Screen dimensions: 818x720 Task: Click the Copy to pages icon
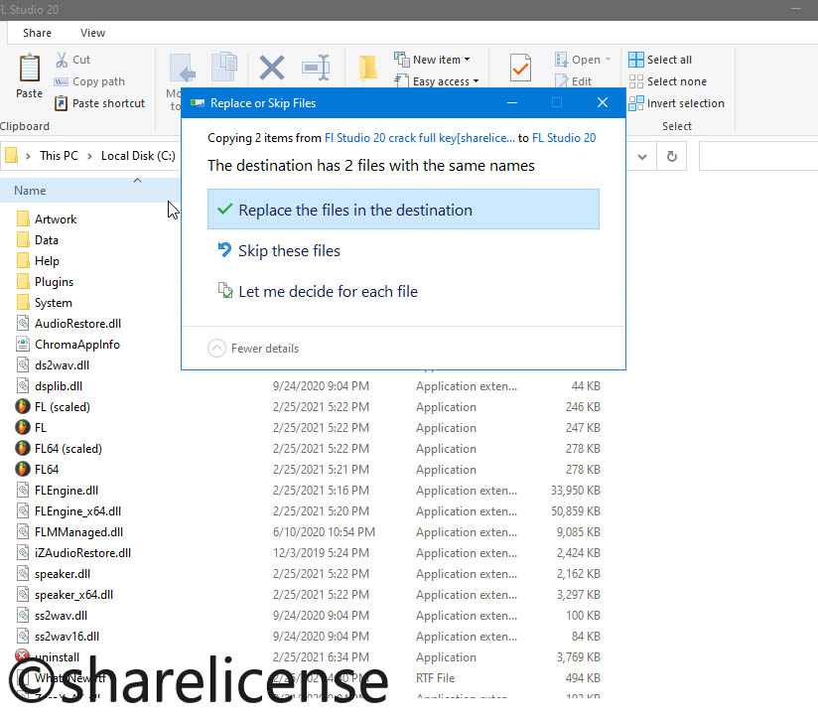(x=224, y=67)
